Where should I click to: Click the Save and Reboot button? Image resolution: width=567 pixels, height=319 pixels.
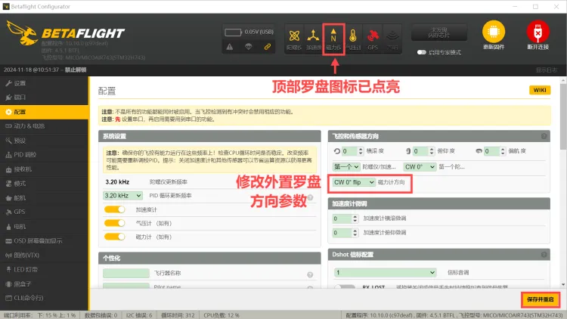pos(541,299)
